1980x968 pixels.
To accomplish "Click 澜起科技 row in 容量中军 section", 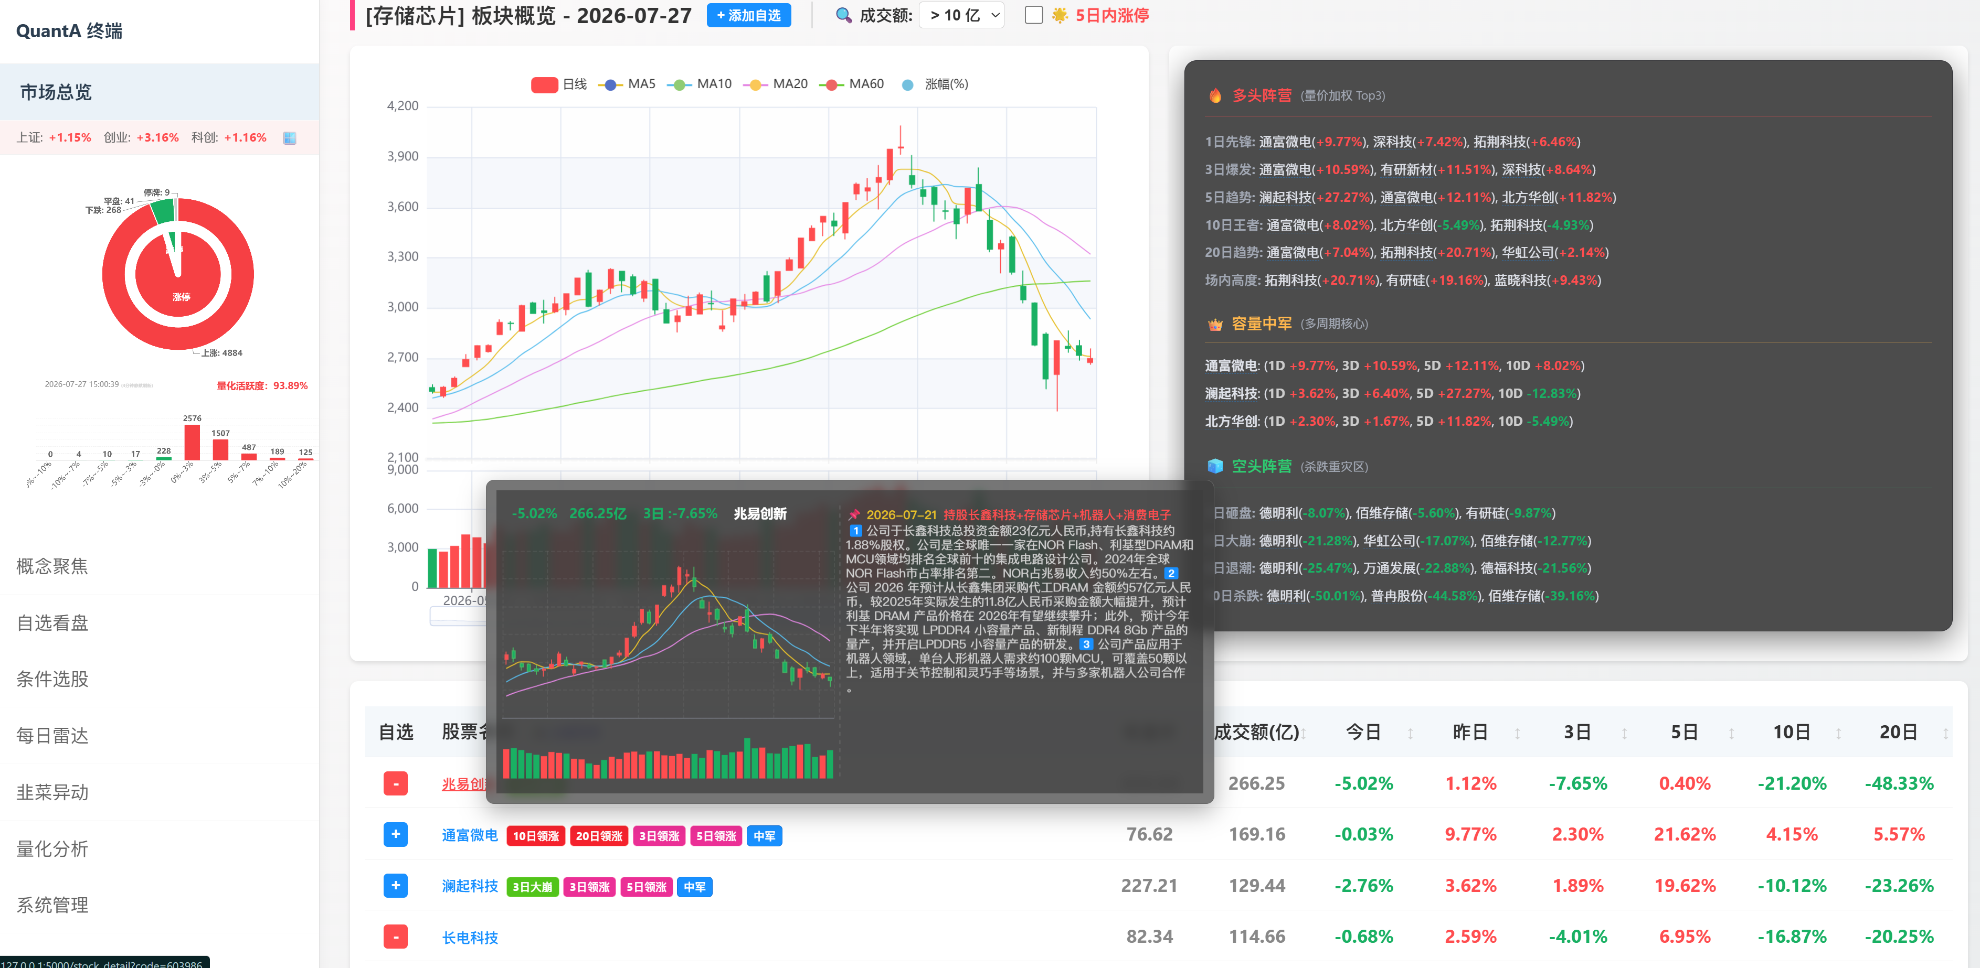I will coord(1393,393).
